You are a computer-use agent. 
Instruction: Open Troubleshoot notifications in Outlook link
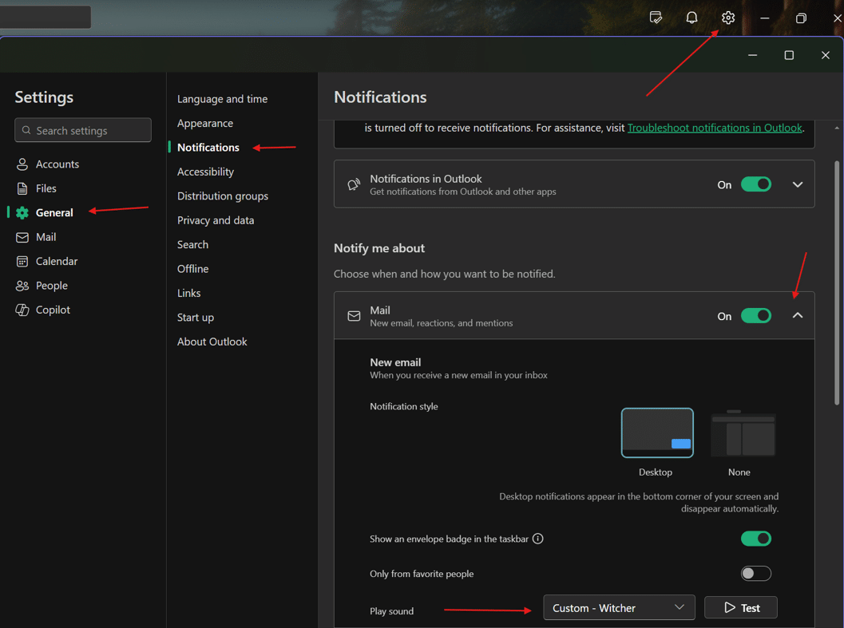[x=715, y=128]
